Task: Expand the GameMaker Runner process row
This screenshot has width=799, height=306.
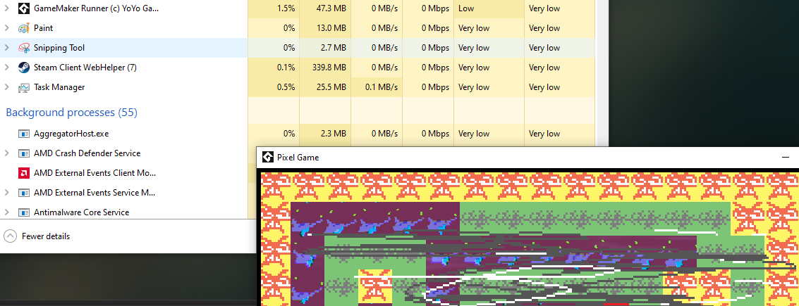Action: (x=6, y=8)
